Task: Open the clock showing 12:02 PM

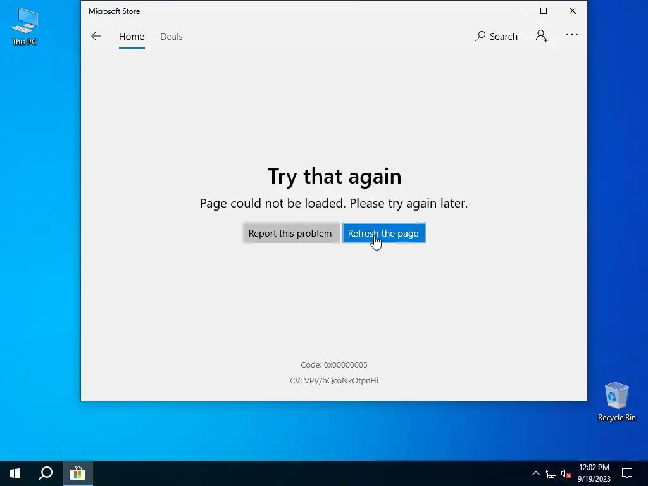Action: pos(594,473)
